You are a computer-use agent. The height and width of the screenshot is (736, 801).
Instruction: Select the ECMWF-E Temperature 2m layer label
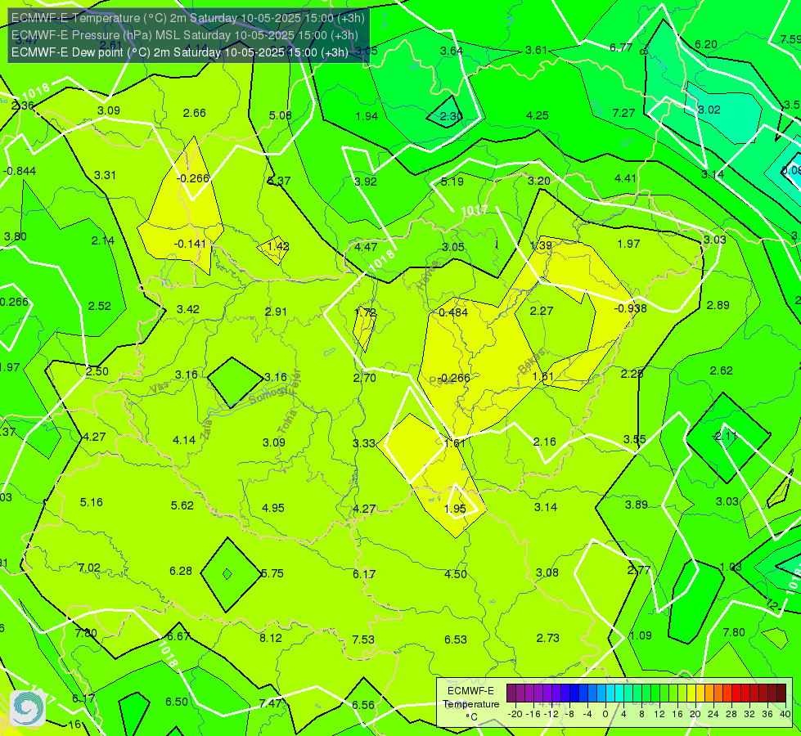[188, 18]
